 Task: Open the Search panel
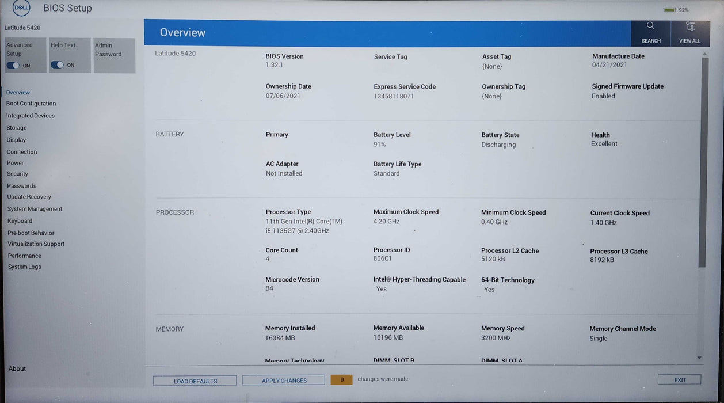tap(650, 33)
